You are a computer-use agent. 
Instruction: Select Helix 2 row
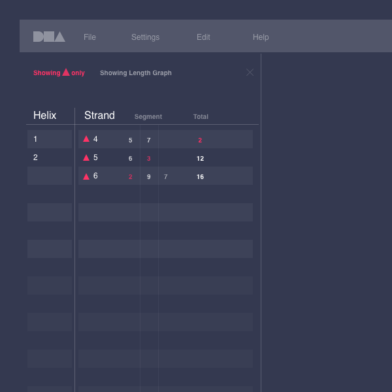coord(50,157)
